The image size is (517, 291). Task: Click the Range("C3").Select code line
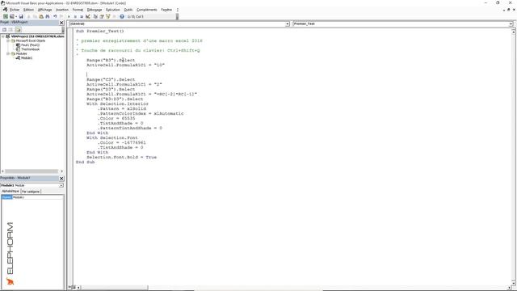click(111, 79)
